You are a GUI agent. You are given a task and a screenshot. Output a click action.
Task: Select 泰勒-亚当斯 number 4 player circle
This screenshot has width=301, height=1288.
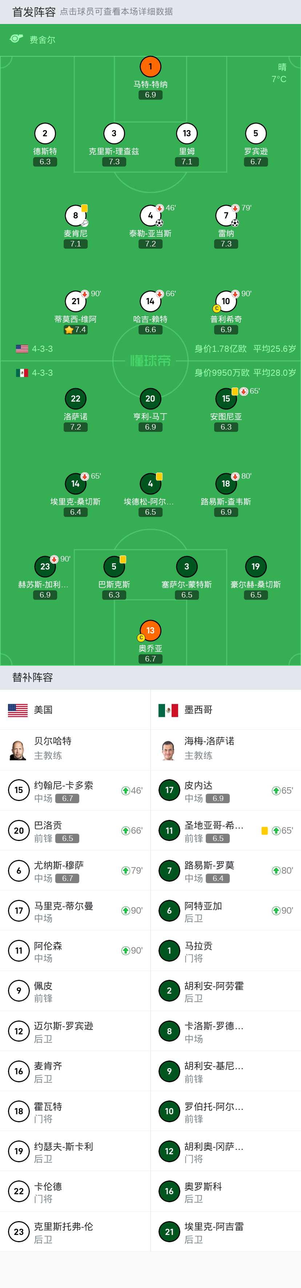pyautogui.click(x=150, y=216)
